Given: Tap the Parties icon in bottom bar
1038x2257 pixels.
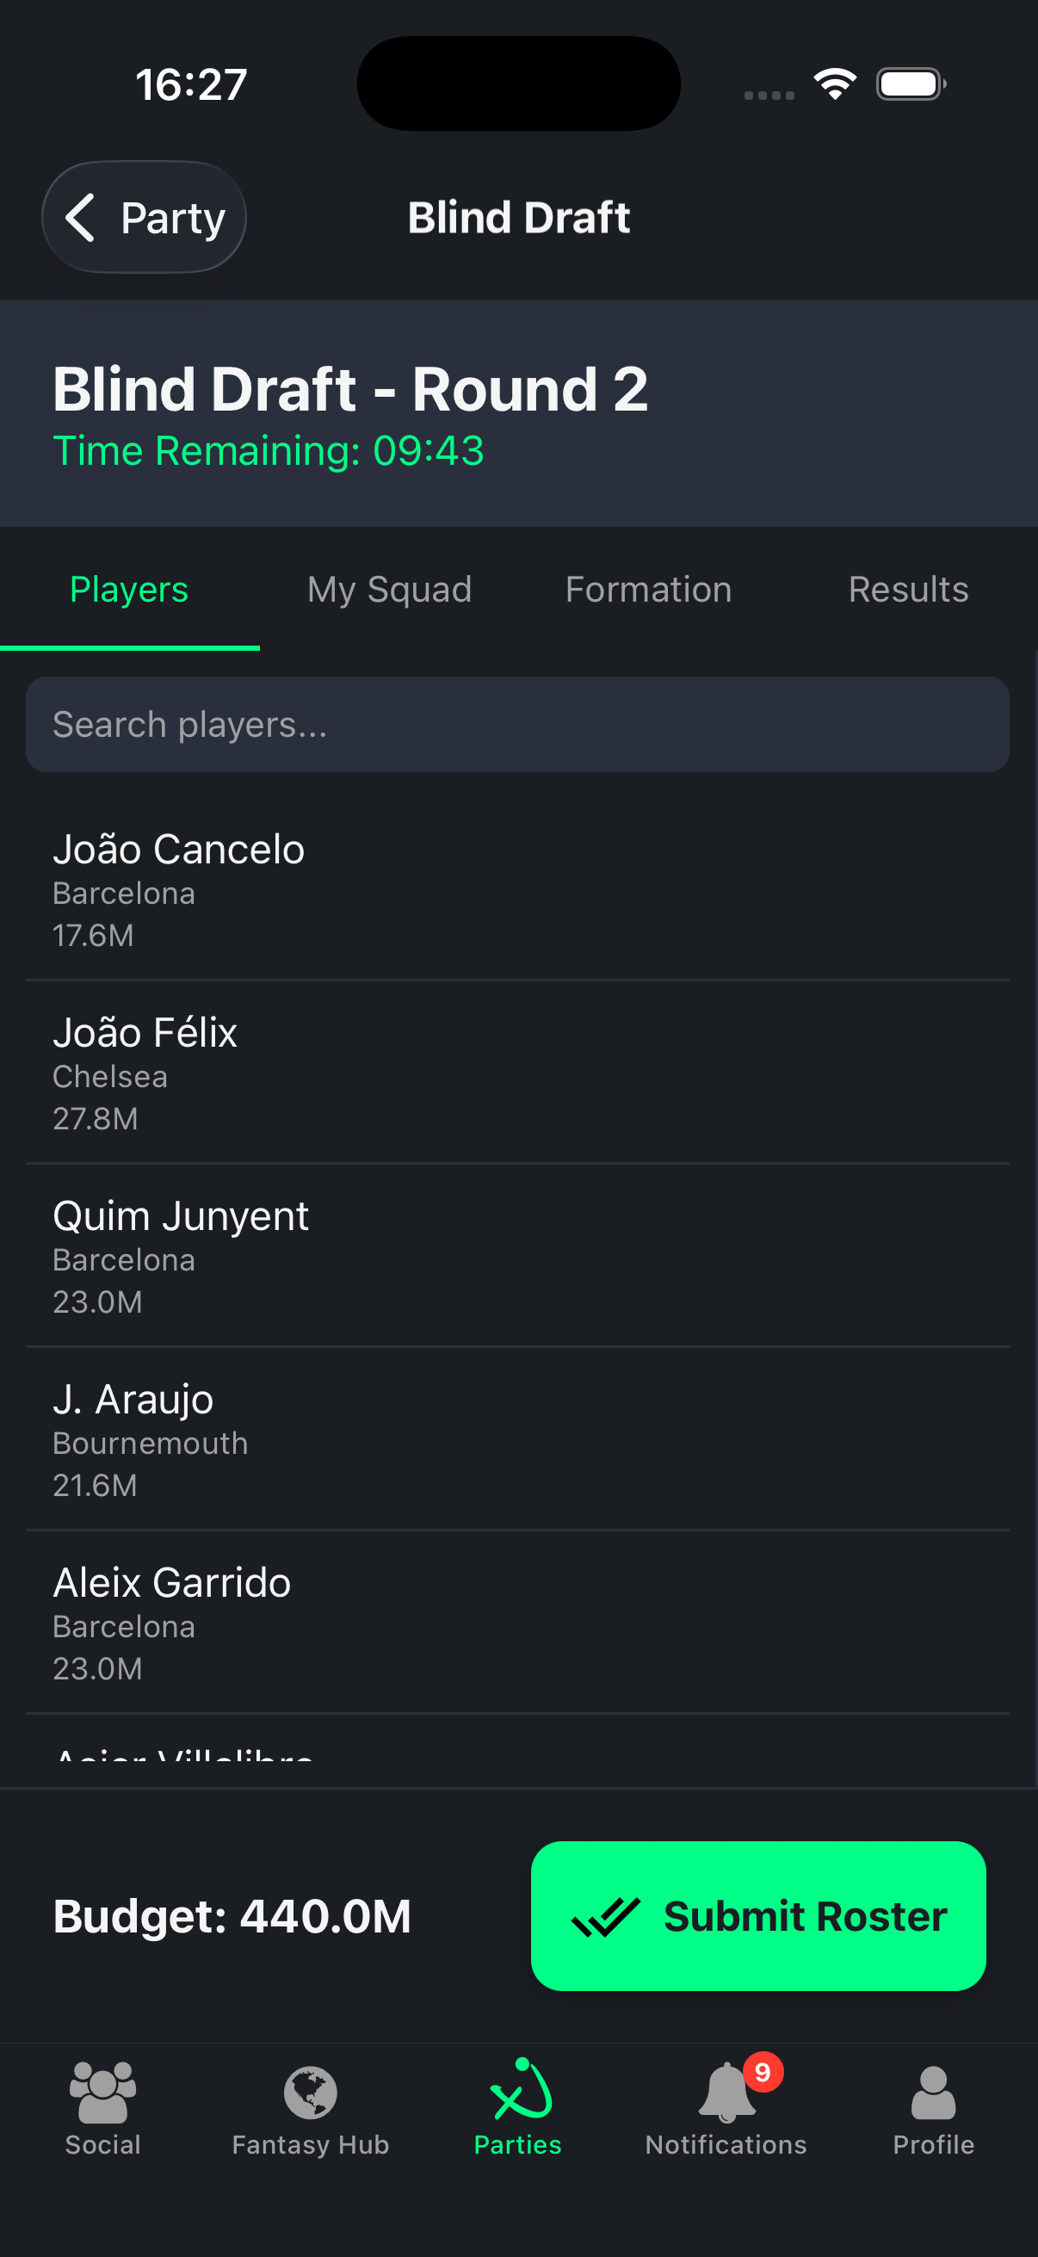Looking at the screenshot, I should (x=520, y=2092).
